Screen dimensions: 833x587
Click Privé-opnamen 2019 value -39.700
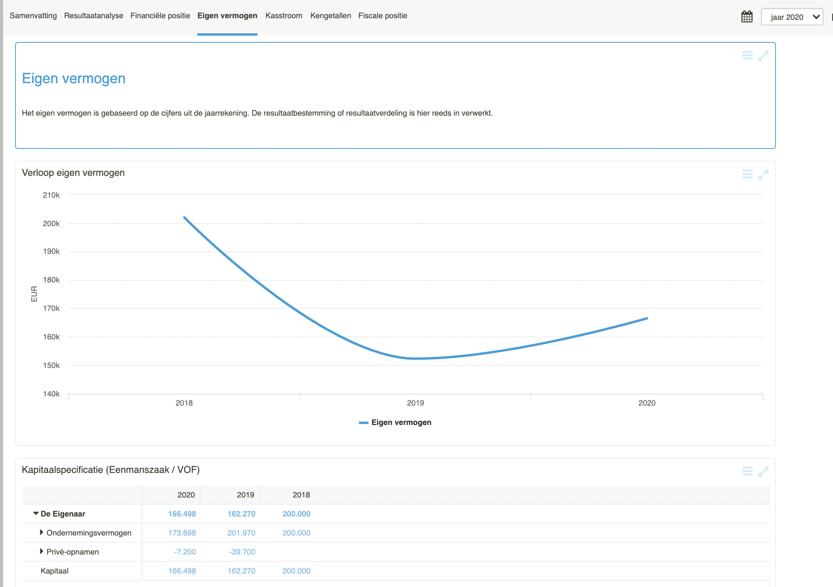(242, 552)
